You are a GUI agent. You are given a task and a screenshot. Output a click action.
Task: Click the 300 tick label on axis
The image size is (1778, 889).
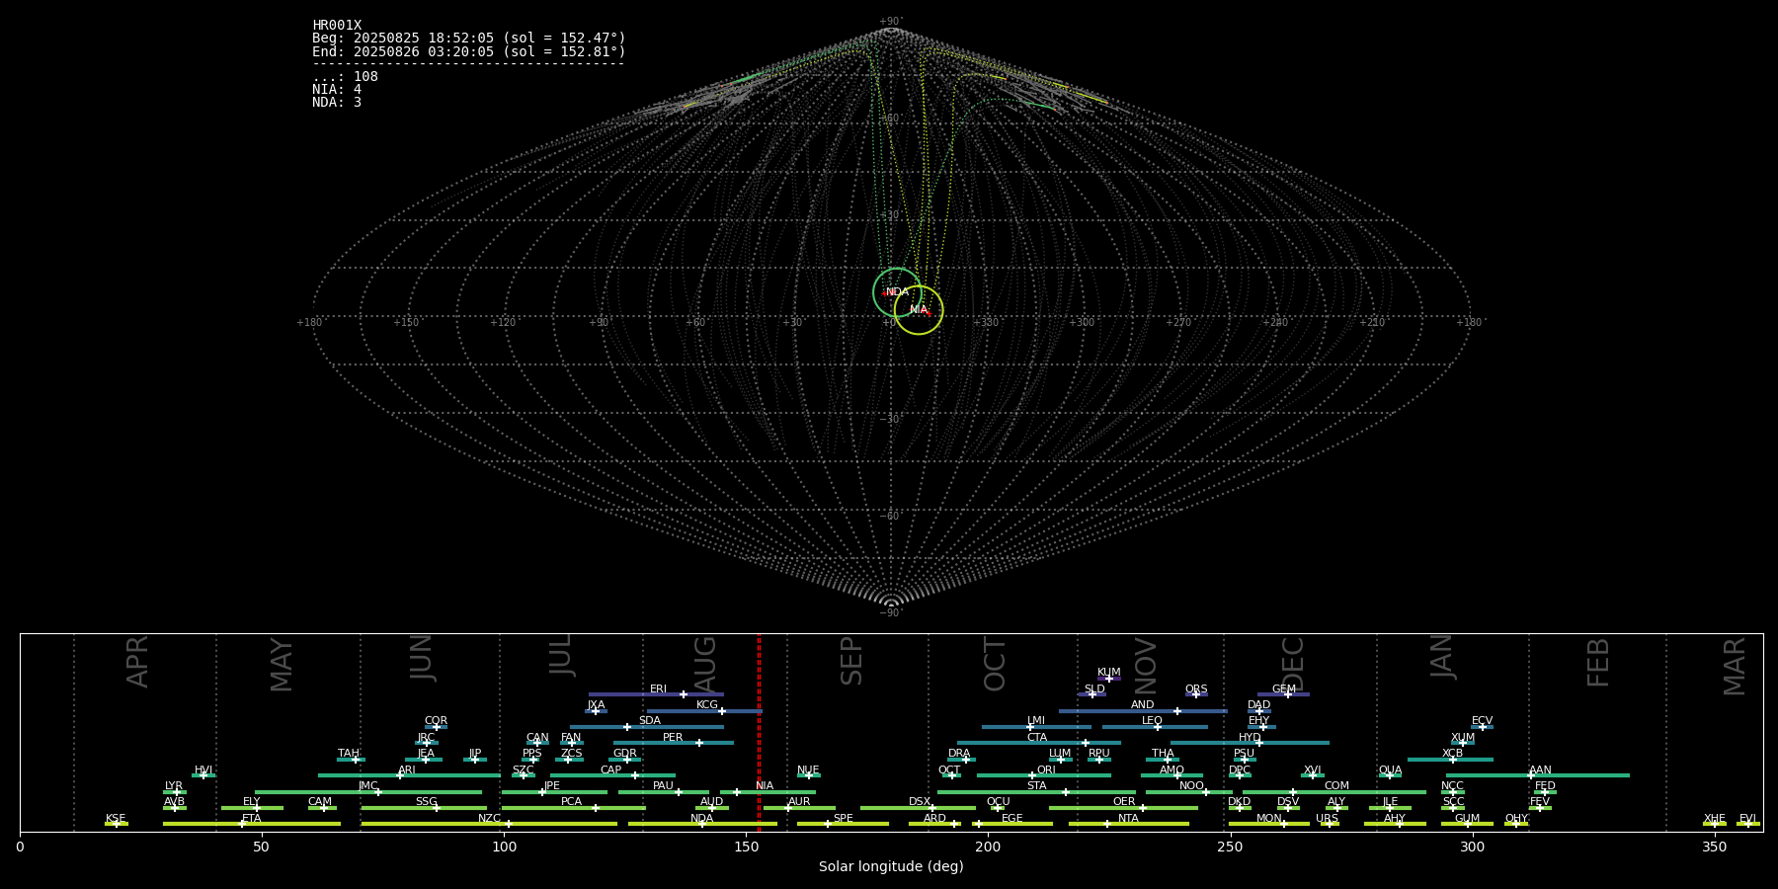pyautogui.click(x=1472, y=848)
